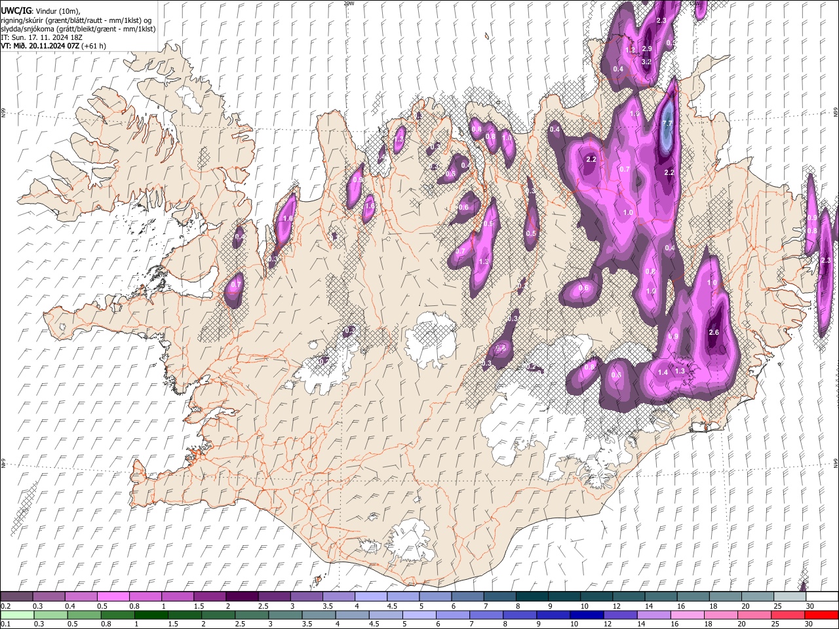
Task: Select the pink 18 rain legend swatch
Action: click(720, 615)
